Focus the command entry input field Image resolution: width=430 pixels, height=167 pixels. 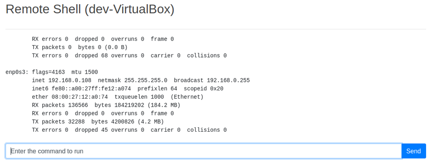pyautogui.click(x=203, y=151)
